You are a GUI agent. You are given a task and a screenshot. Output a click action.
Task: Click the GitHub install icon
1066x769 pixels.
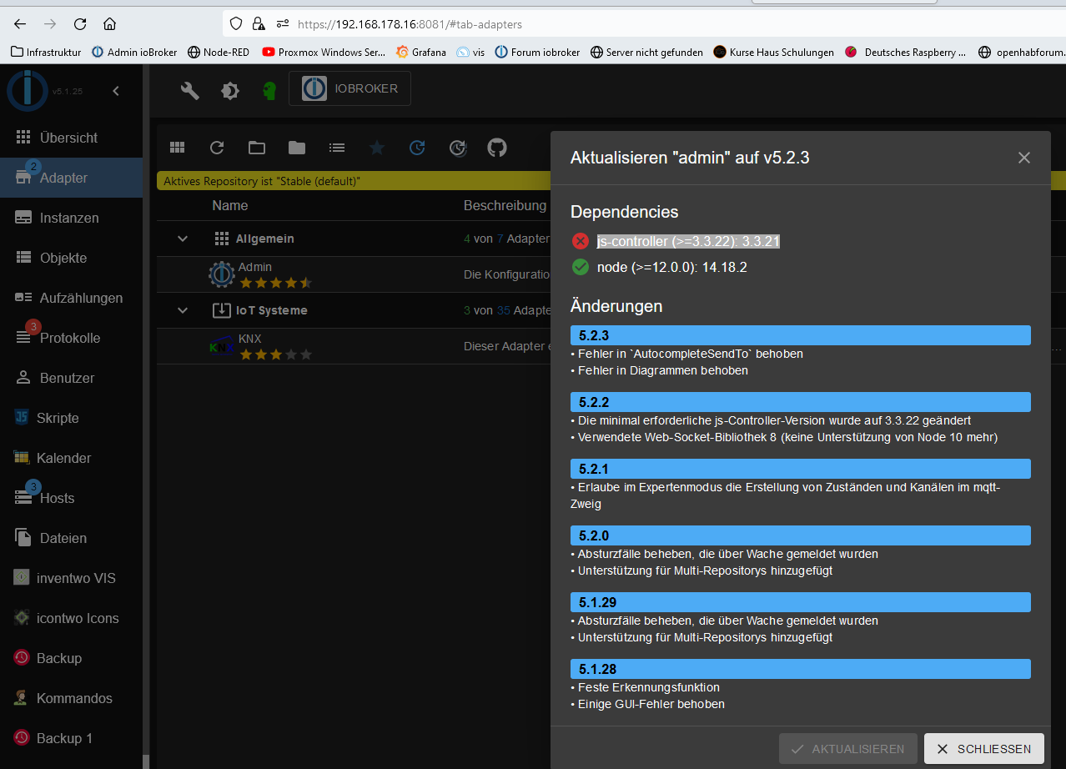497,148
